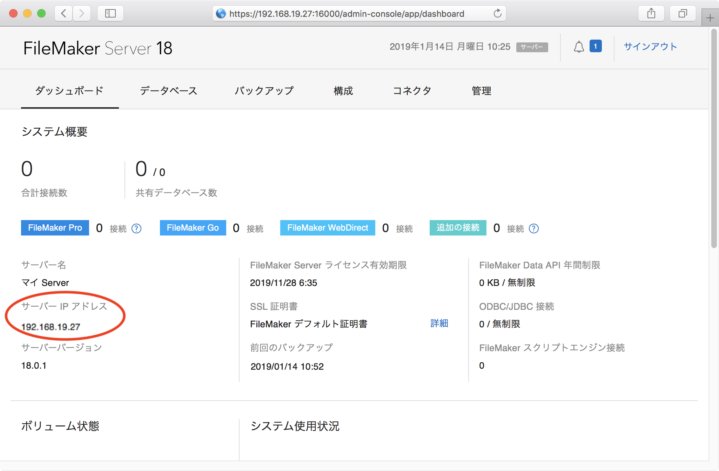Image resolution: width=719 pixels, height=471 pixels.
Task: Select the server IP 192.168.19.27 value
Action: pyautogui.click(x=51, y=327)
